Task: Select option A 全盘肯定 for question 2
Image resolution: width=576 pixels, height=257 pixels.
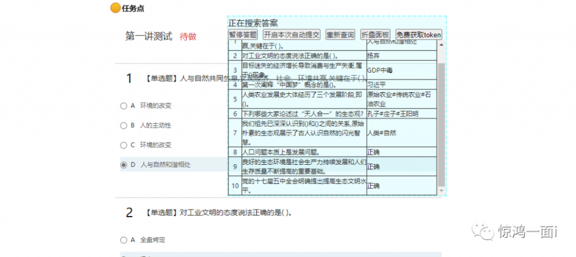Action: 123,240
